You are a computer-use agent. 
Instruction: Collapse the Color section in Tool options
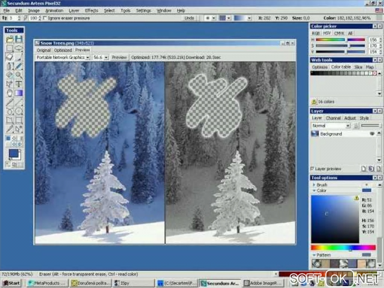314,190
